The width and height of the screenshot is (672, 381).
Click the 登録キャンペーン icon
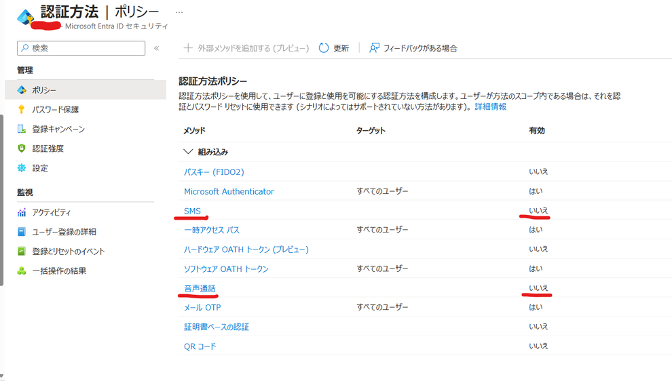point(22,129)
